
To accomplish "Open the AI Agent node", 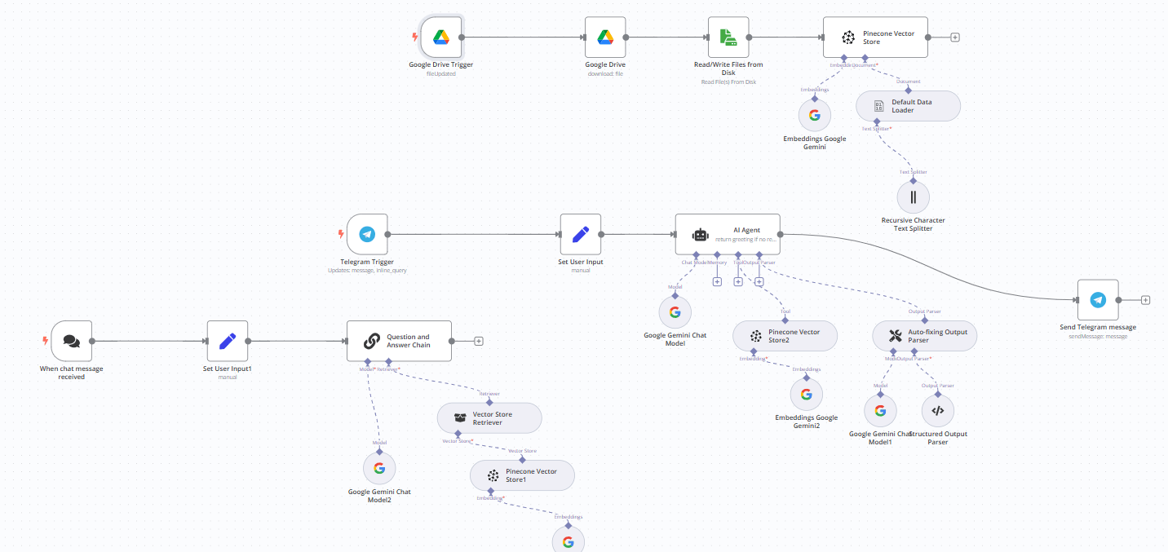I will pos(728,235).
